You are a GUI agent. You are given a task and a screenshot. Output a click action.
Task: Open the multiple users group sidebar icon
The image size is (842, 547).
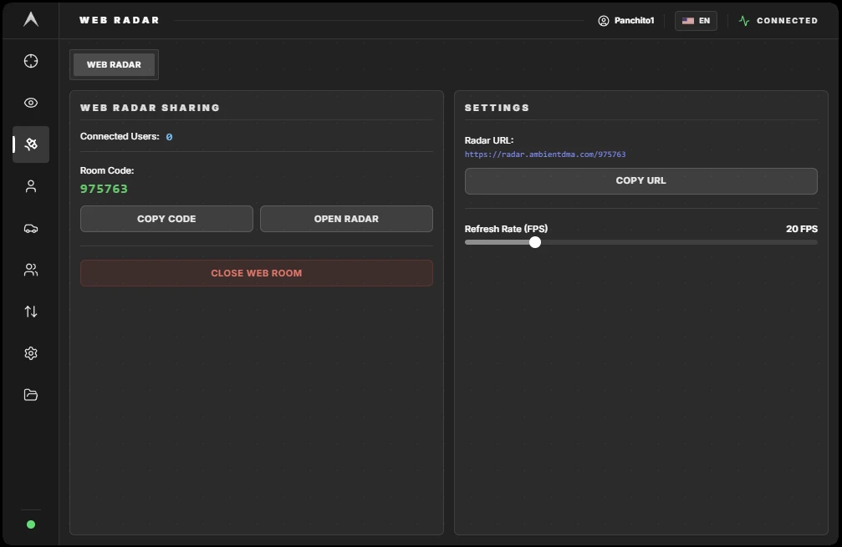point(31,270)
